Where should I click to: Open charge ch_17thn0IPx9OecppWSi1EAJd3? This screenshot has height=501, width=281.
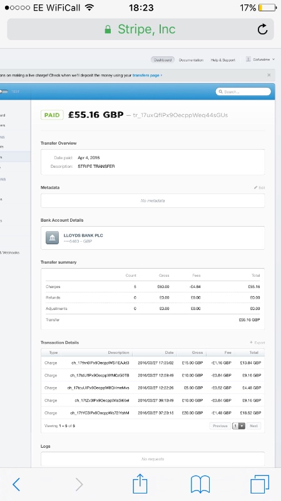click(x=100, y=363)
